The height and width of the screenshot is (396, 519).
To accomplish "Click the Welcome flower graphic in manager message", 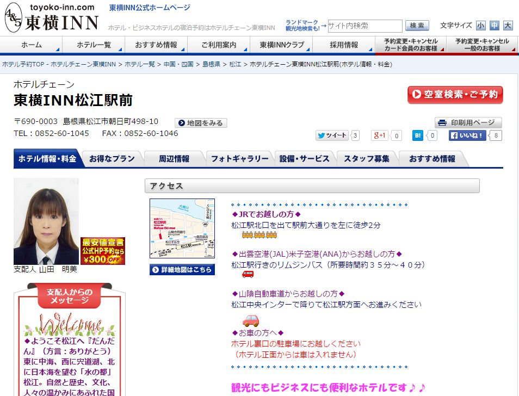I will pyautogui.click(x=70, y=324).
